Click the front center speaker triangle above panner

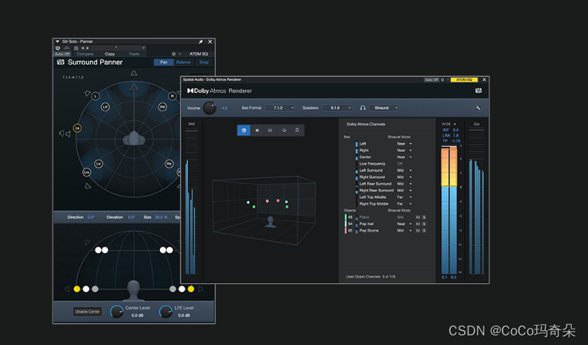134,73
